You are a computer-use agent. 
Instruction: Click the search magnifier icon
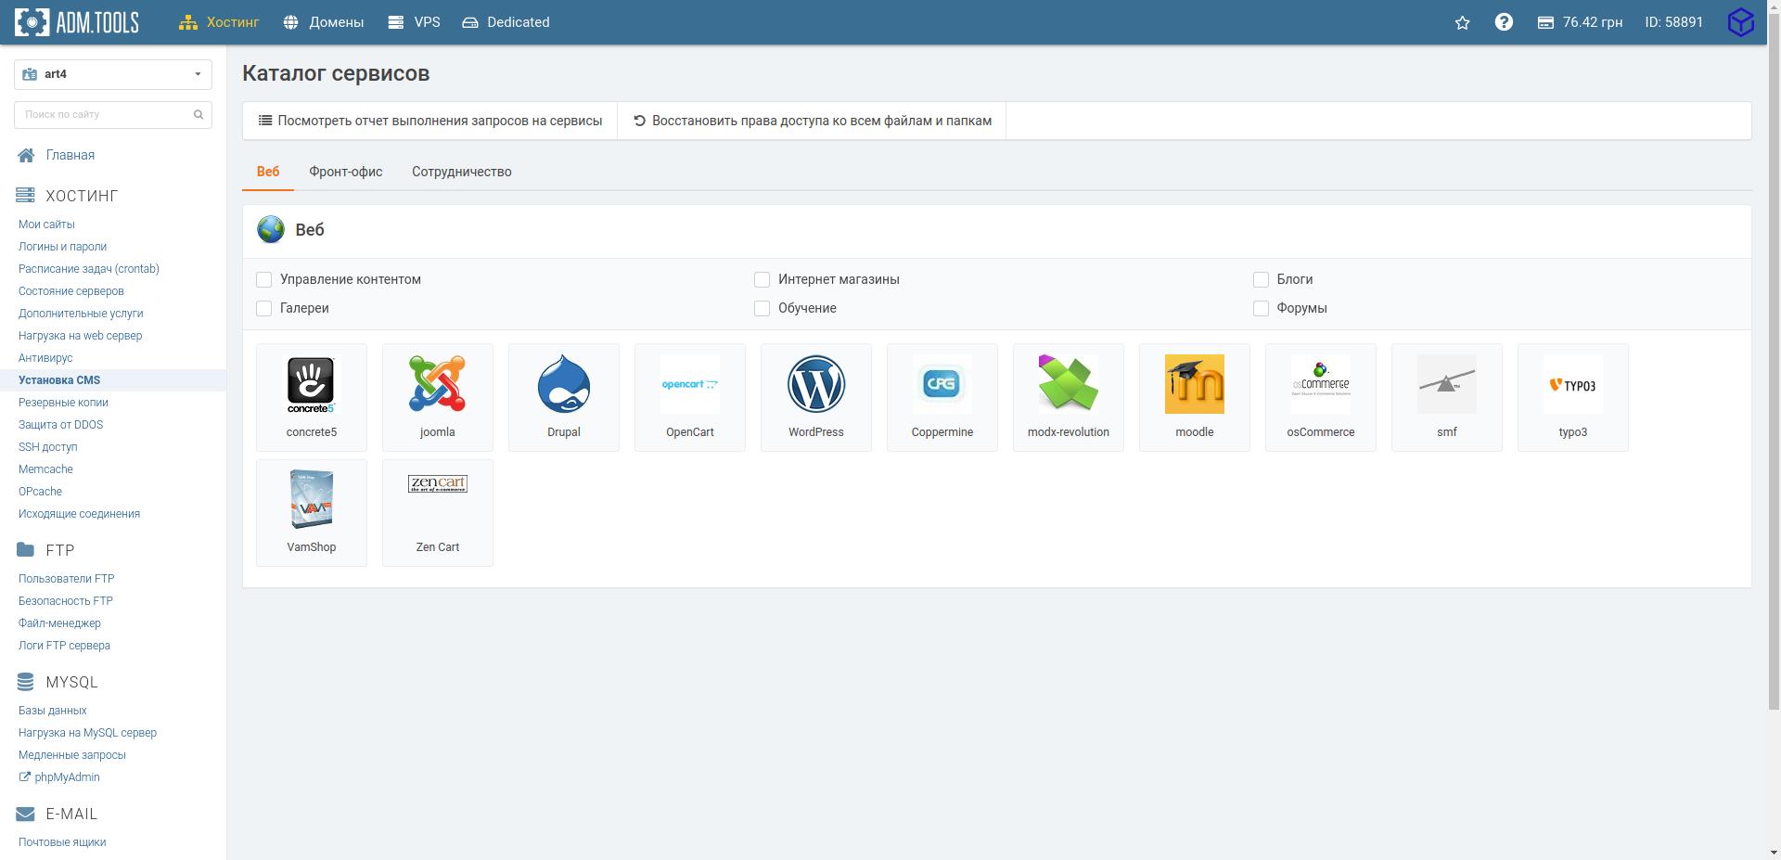tap(199, 115)
